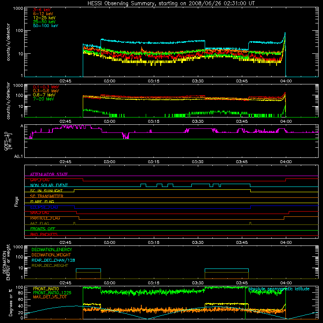Click the A0.1 tick label in GOES panel
The width and height of the screenshot is (323, 323).
19,157
